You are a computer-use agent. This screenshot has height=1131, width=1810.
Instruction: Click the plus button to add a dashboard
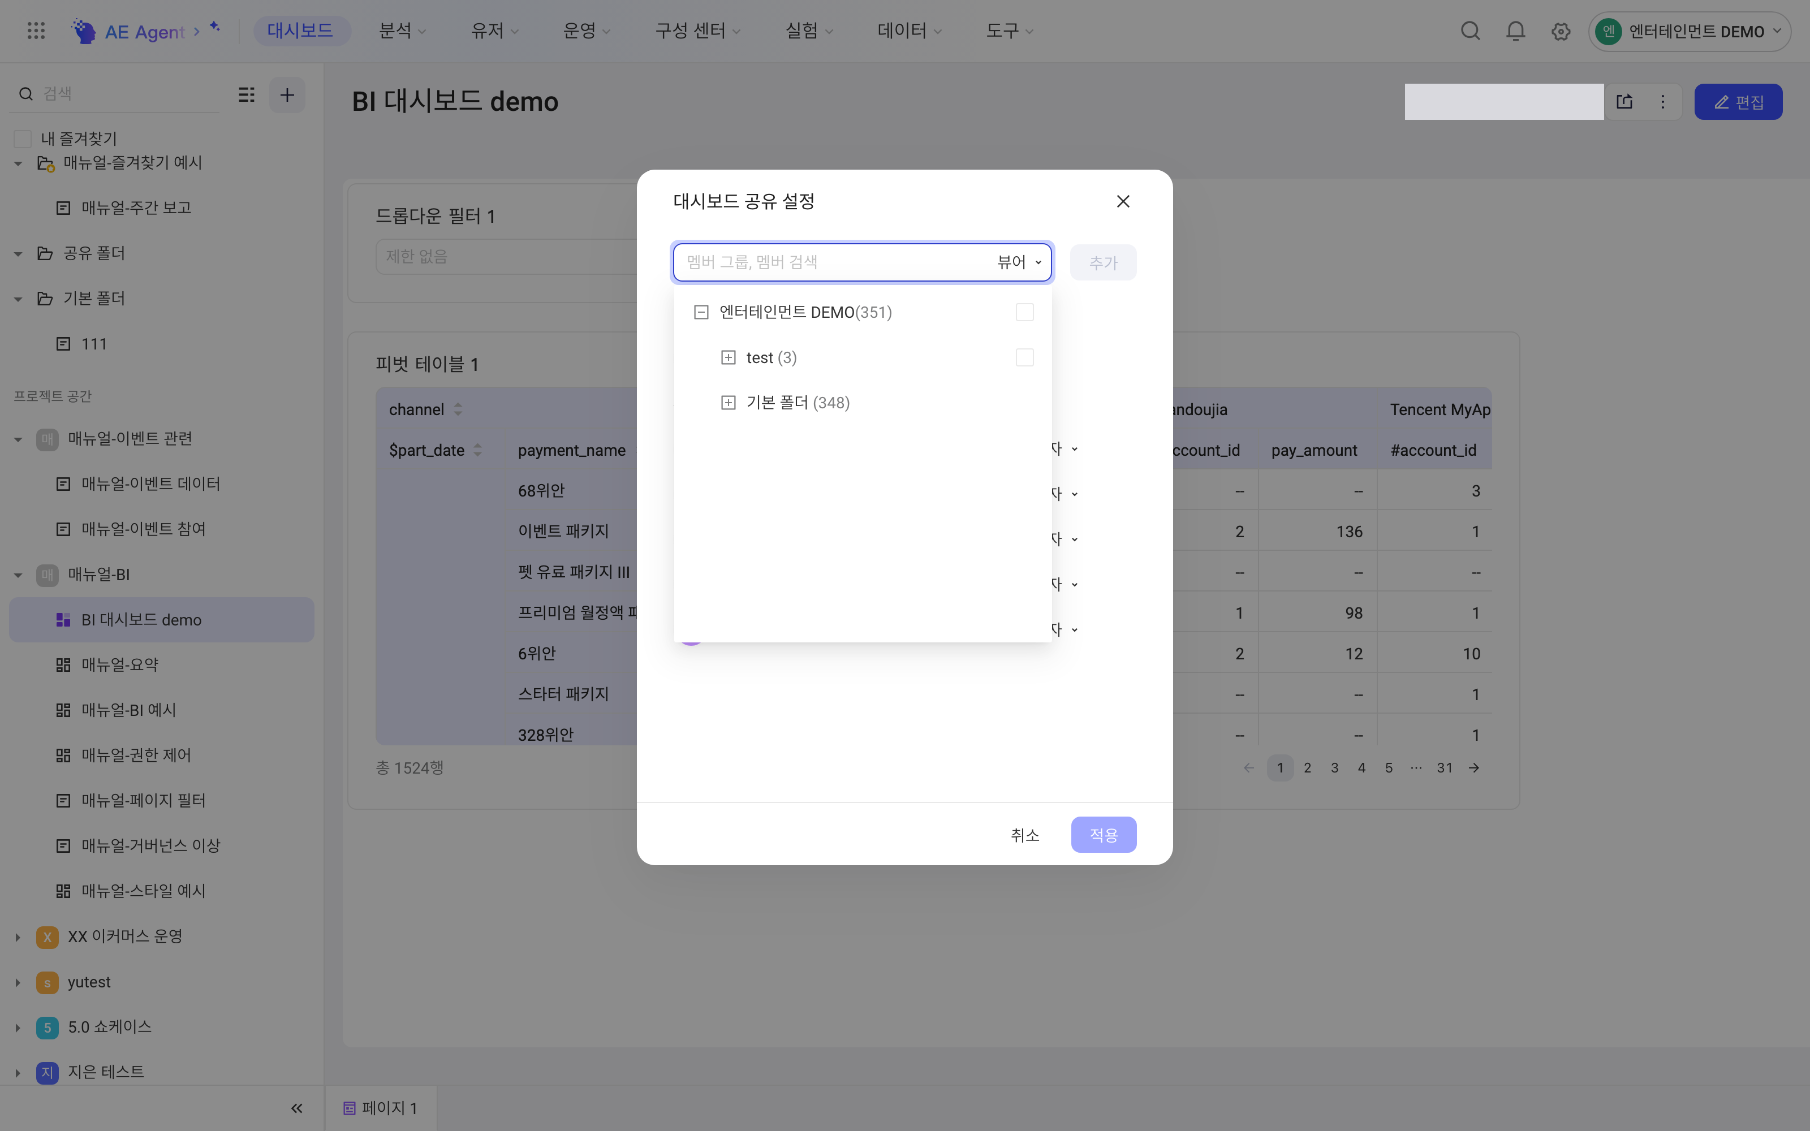pos(287,95)
